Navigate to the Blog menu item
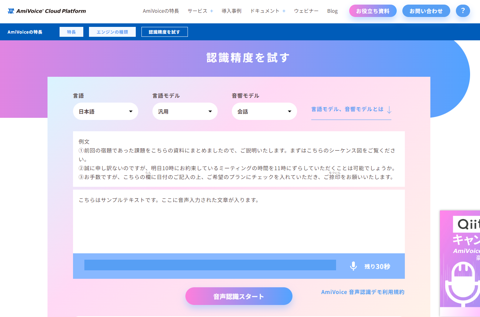 tap(333, 11)
